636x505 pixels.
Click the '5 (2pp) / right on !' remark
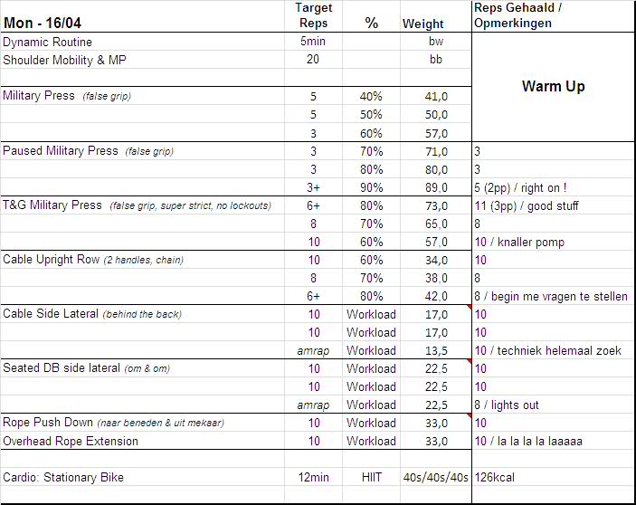click(521, 187)
